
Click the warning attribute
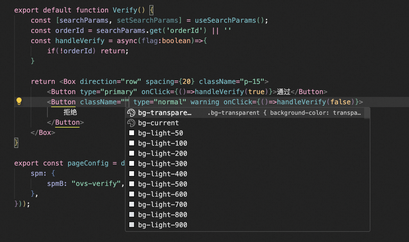(x=205, y=102)
